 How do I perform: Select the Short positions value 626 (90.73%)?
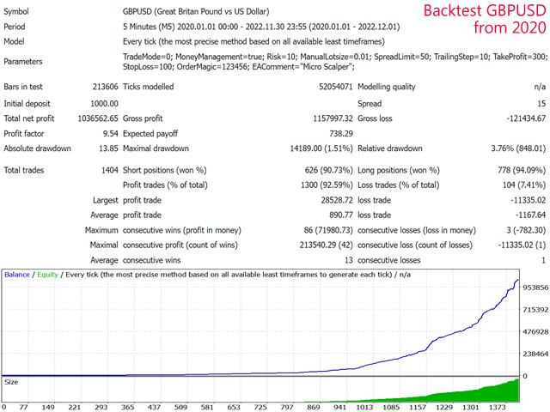point(328,170)
